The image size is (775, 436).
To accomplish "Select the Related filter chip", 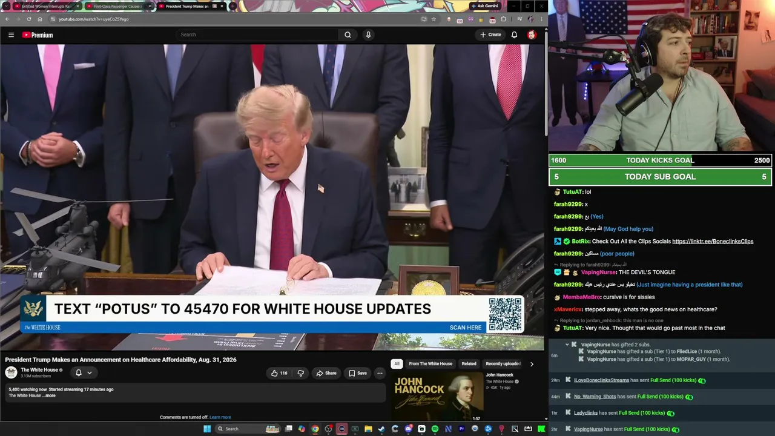I will [469, 364].
